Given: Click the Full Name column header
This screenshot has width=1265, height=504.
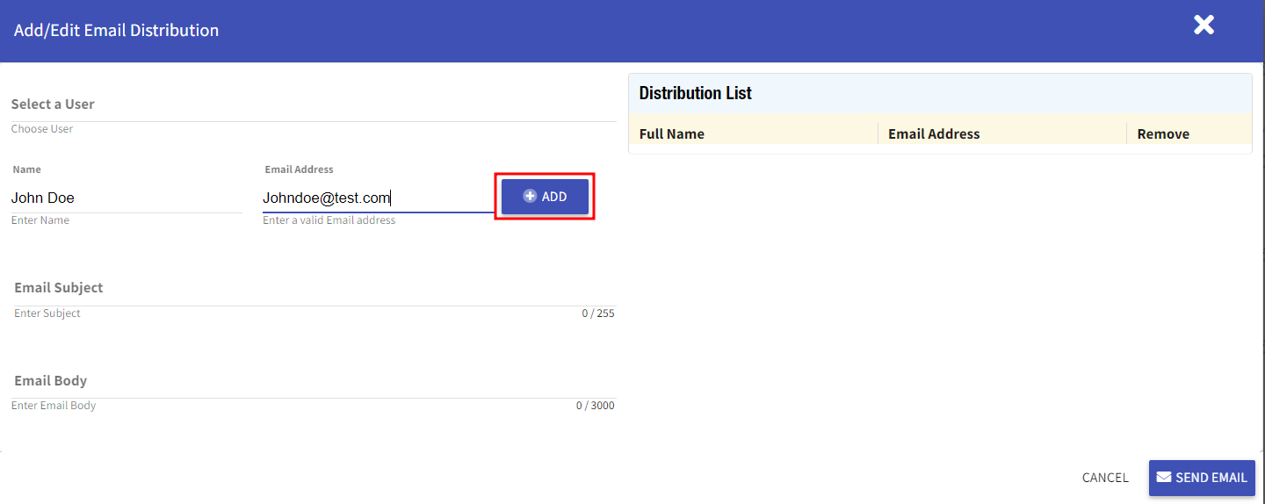Looking at the screenshot, I should [672, 134].
